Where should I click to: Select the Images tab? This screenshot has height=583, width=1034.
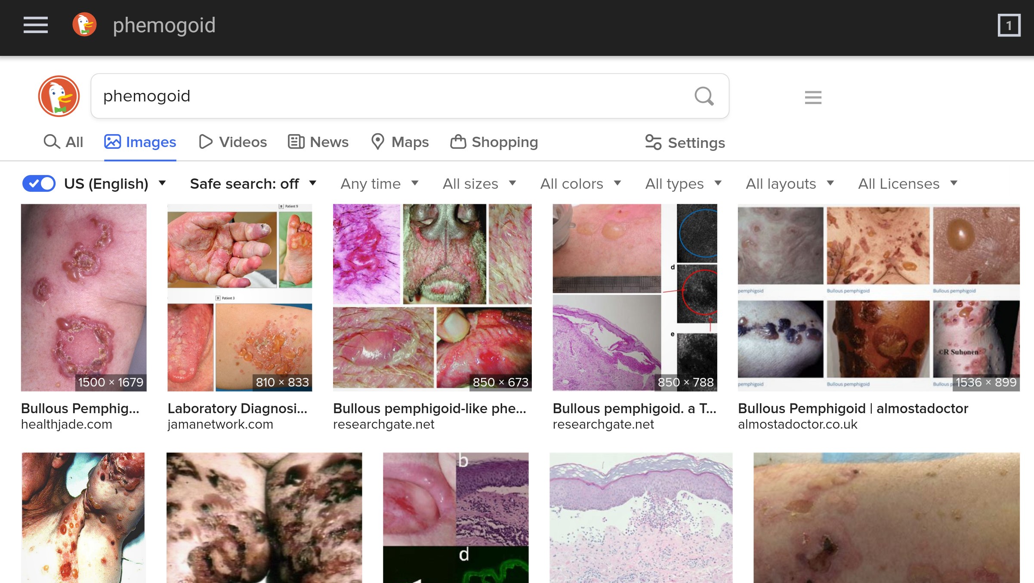point(140,142)
